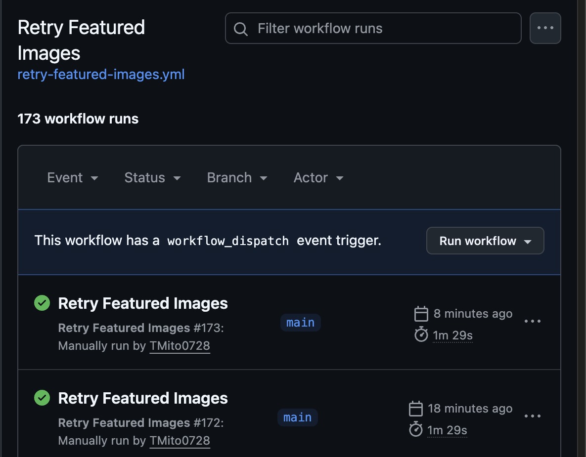Image resolution: width=586 pixels, height=457 pixels.
Task: Expand the Status filter dropdown
Action: 152,178
